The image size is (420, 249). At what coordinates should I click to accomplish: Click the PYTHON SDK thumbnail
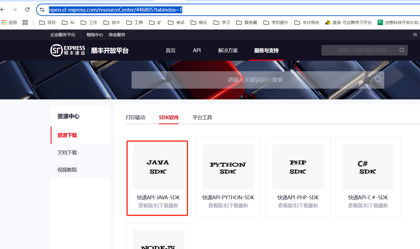228,167
